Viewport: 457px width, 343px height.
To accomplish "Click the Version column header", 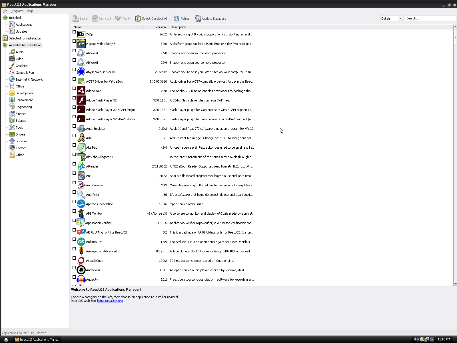I will [x=155, y=27].
